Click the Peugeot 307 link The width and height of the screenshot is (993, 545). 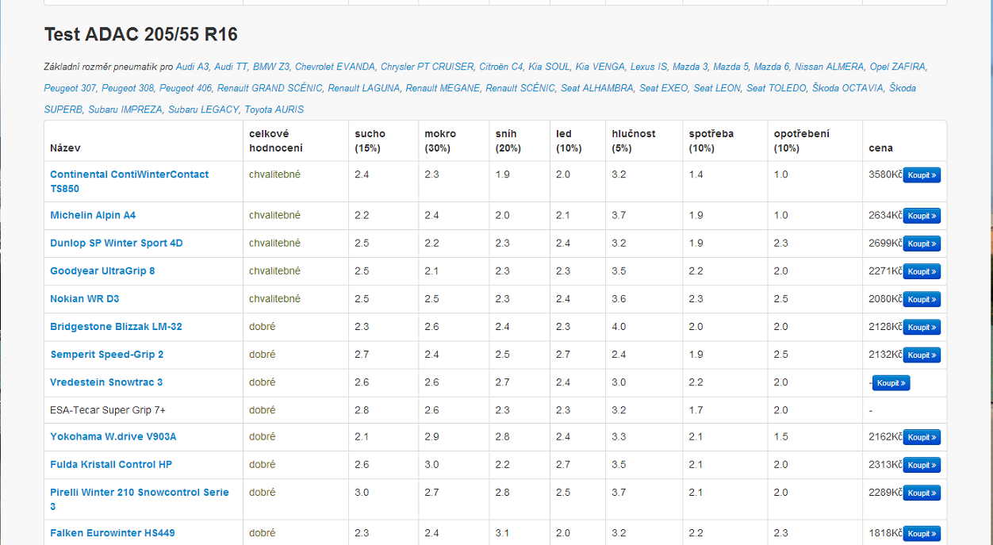[70, 88]
